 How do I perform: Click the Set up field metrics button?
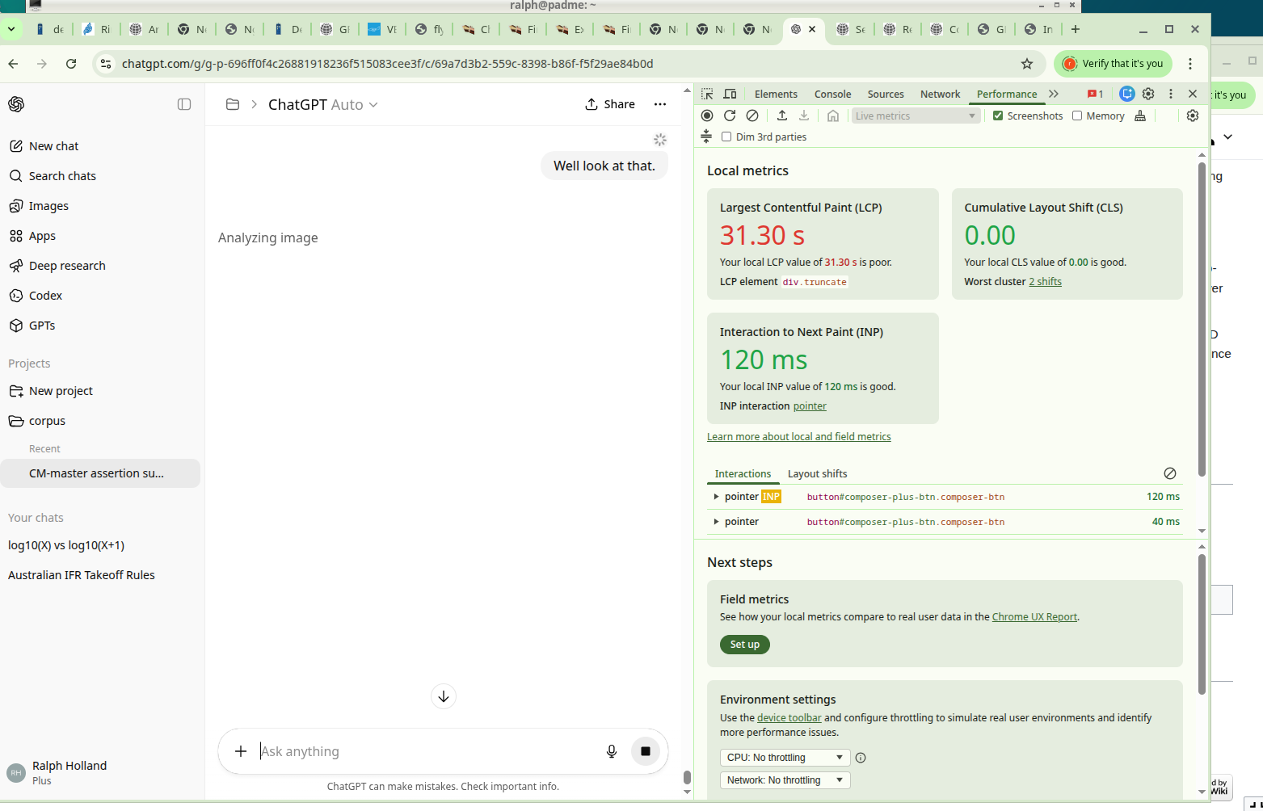pyautogui.click(x=744, y=645)
